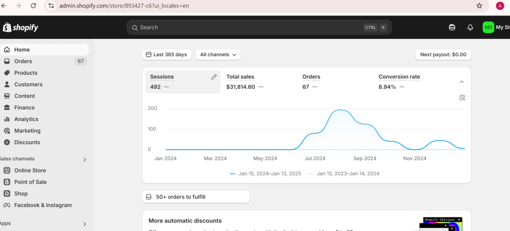Image resolution: width=510 pixels, height=231 pixels.
Task: Click the pencil edit icon on Sessions
Action: tap(214, 77)
